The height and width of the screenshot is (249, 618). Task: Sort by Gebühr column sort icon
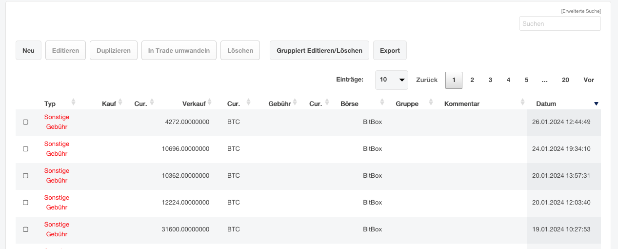coord(295,103)
